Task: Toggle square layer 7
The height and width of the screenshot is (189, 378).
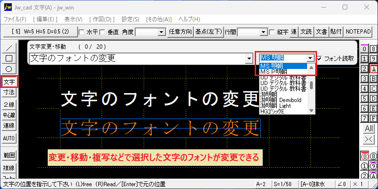Action: tap(365, 119)
